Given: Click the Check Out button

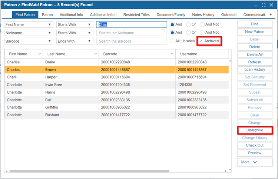Looking at the screenshot, I should pos(255,145).
